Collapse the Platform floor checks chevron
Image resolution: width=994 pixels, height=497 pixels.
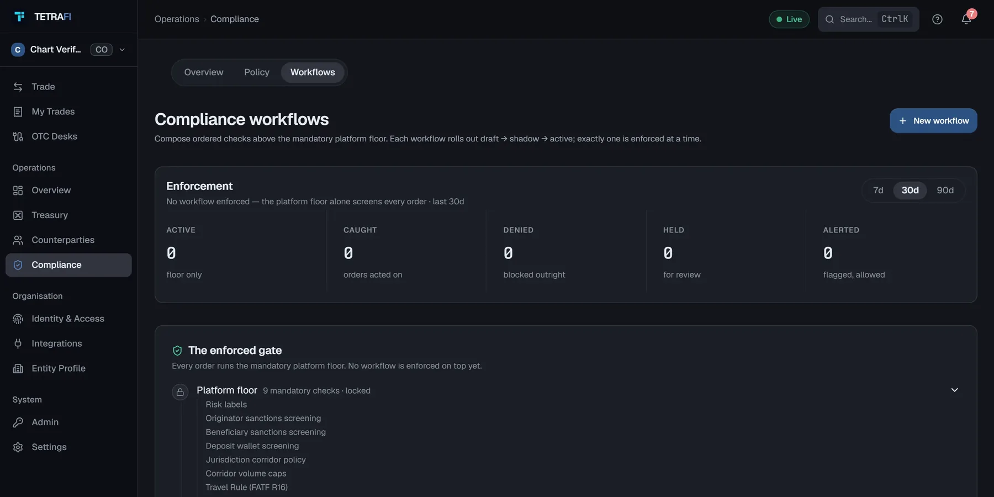click(x=954, y=390)
